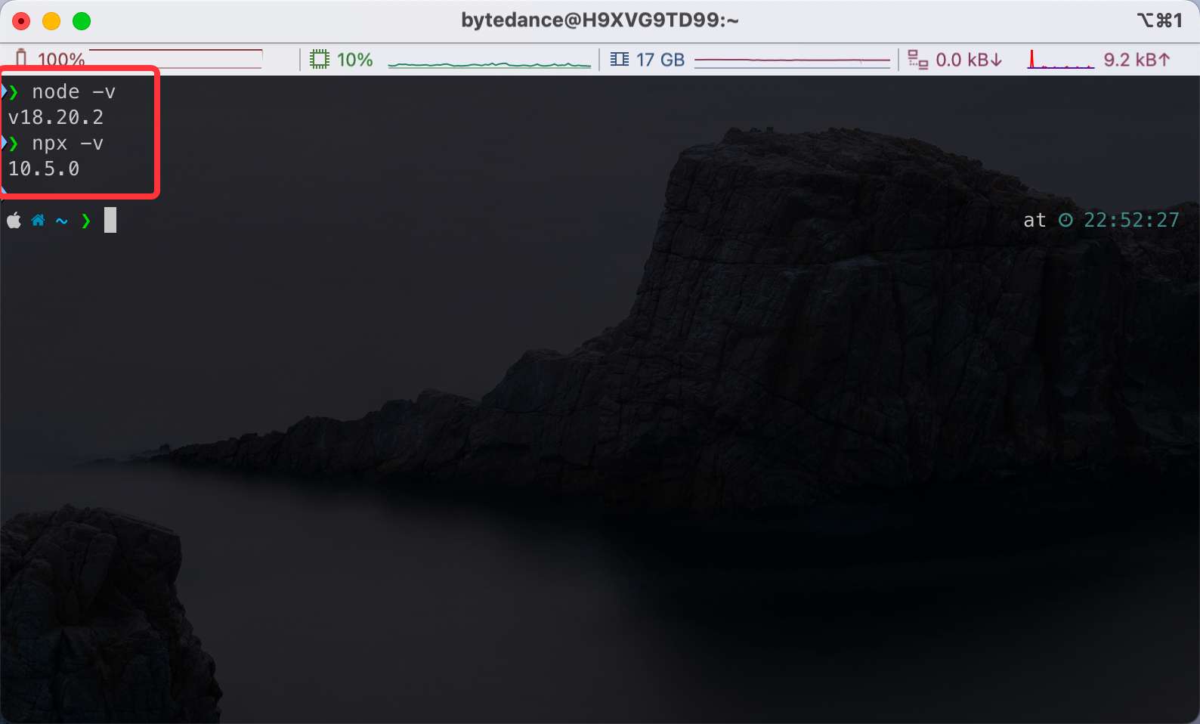Viewport: 1200px width, 724px height.
Task: Click the terminal block cursor
Action: 110,220
